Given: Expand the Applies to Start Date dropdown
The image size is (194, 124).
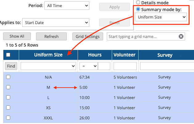Looking at the screenshot, I should coord(56,23).
